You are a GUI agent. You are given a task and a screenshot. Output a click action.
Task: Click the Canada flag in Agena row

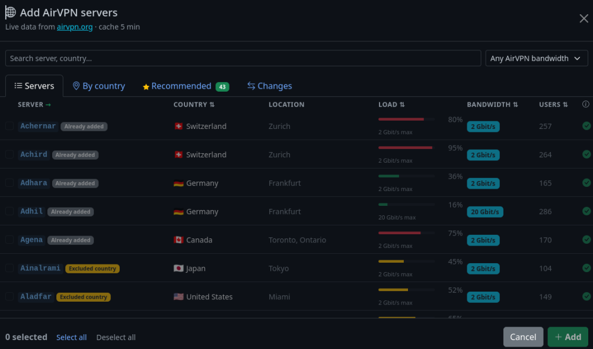[178, 240]
